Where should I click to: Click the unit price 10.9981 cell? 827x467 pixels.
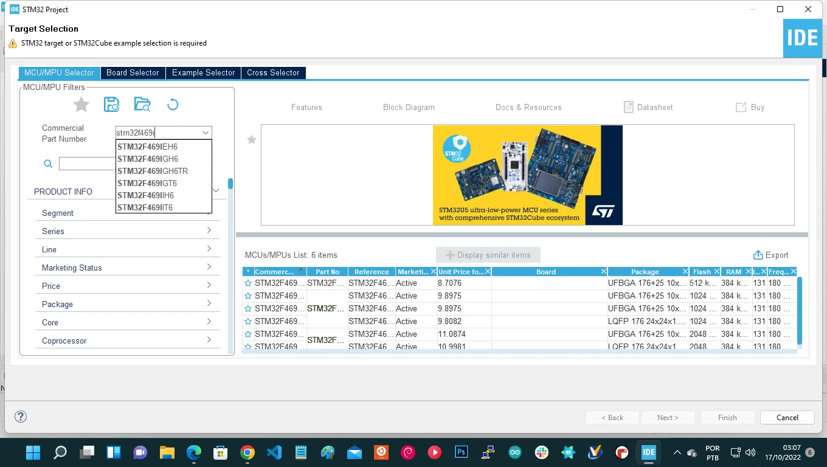[x=465, y=347]
